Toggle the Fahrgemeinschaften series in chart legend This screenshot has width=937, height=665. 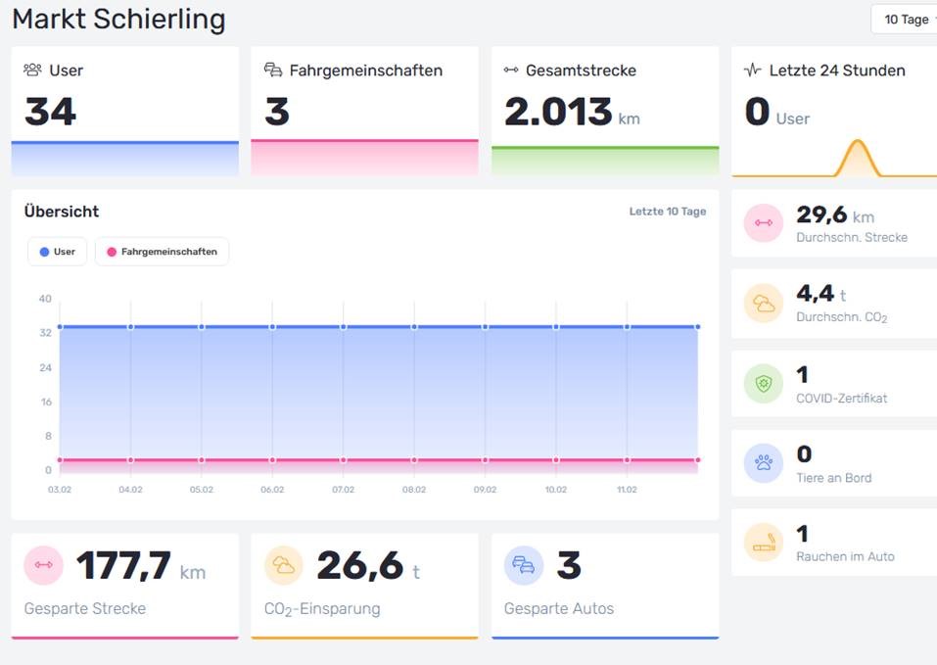tap(163, 252)
